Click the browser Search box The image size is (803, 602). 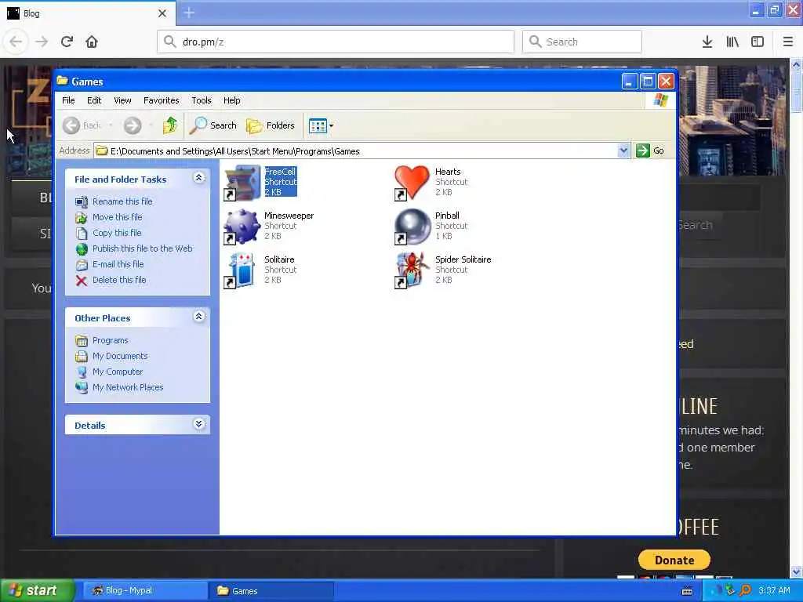point(582,42)
